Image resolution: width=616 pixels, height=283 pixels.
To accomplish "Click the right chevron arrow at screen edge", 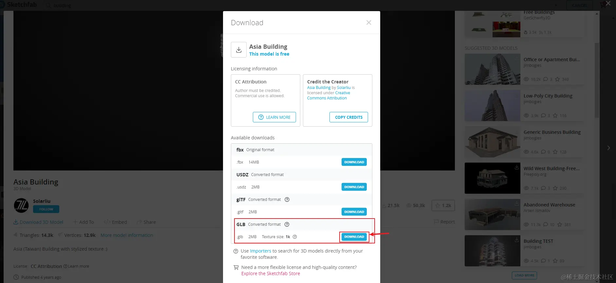I will click(x=608, y=148).
